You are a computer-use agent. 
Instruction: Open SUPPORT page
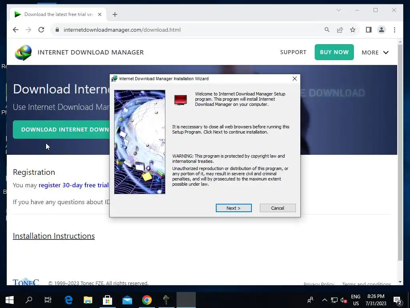tap(293, 52)
